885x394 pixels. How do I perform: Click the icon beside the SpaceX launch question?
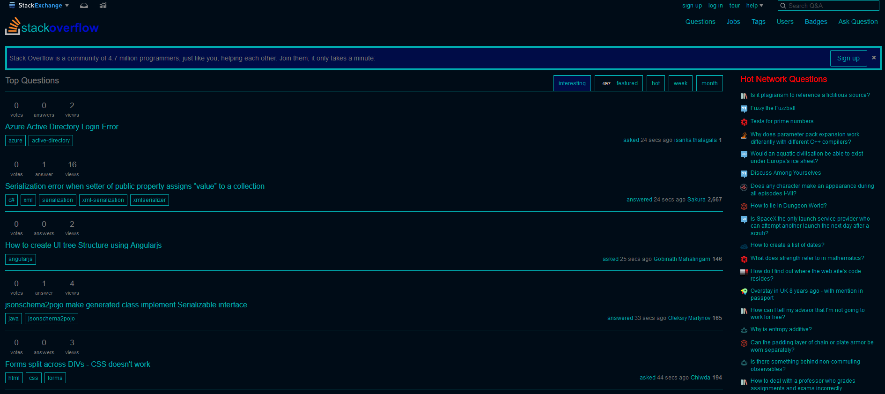click(x=744, y=219)
